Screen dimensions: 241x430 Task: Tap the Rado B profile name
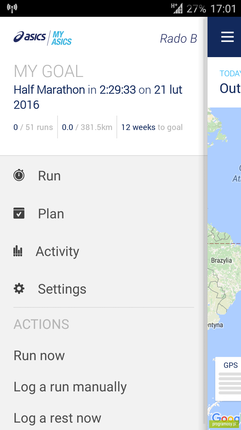(x=178, y=39)
